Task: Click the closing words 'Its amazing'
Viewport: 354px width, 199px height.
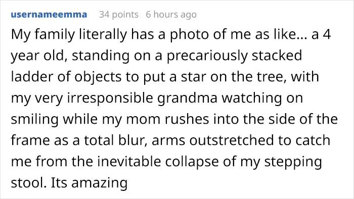Action: pos(89,183)
